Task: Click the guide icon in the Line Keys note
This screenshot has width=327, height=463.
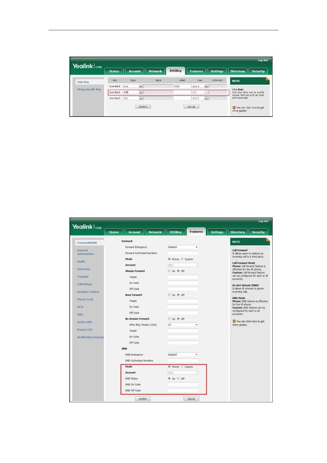Action: point(234,108)
